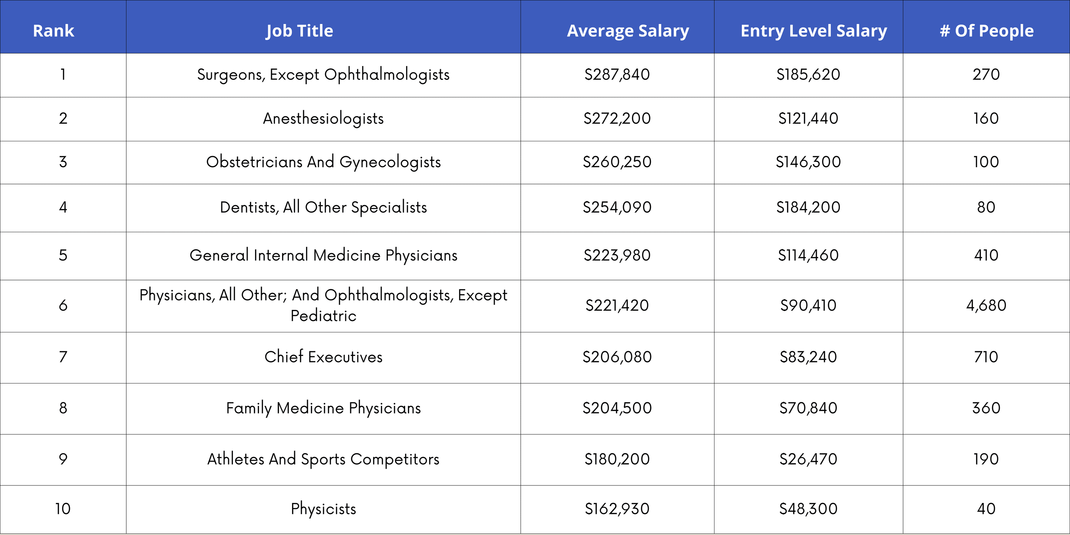Select the $121,440 entry salary cell
This screenshot has height=535, width=1070.
pyautogui.click(x=808, y=118)
